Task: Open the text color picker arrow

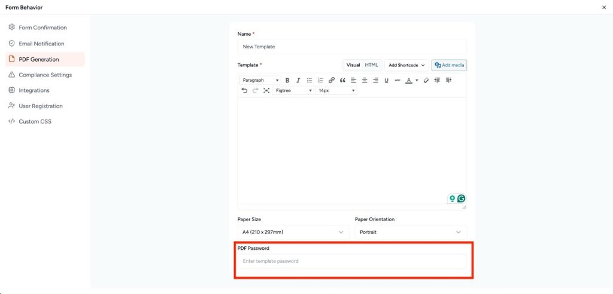Action: pyautogui.click(x=417, y=81)
